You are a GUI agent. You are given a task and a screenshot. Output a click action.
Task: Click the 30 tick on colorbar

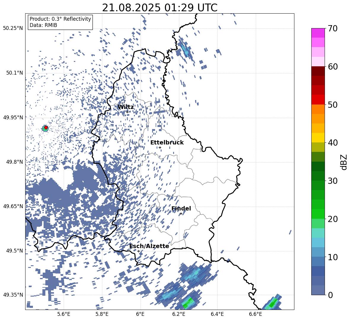pos(333,181)
